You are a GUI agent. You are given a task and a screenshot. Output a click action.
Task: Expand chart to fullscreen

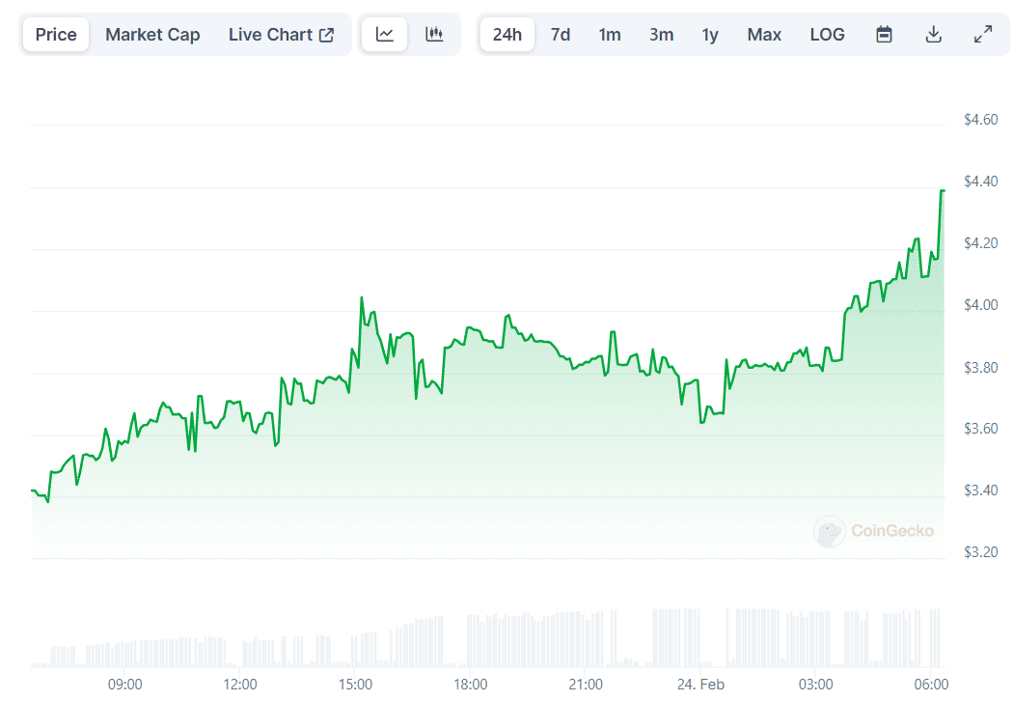coord(983,35)
